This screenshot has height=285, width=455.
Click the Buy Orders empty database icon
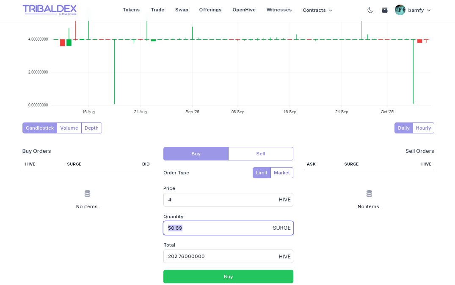87,194
